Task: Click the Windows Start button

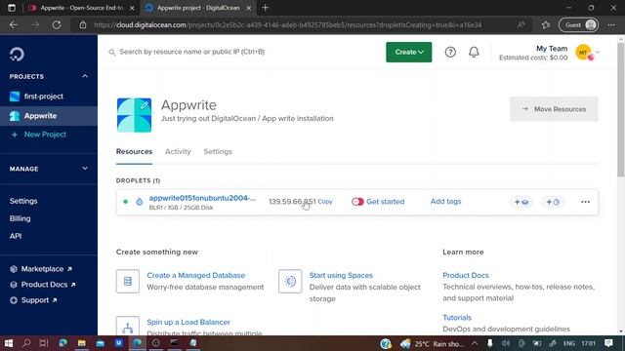Action: [9, 343]
